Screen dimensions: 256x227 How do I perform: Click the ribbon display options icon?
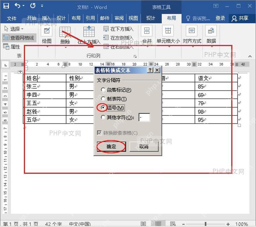[x=216, y=6]
